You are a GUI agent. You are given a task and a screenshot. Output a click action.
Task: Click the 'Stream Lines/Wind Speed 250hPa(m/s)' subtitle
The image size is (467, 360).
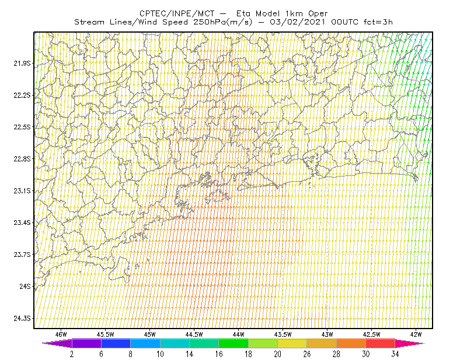[163, 22]
